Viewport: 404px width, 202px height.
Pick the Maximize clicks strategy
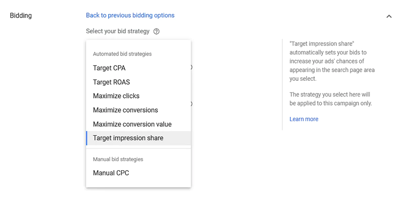pos(116,96)
